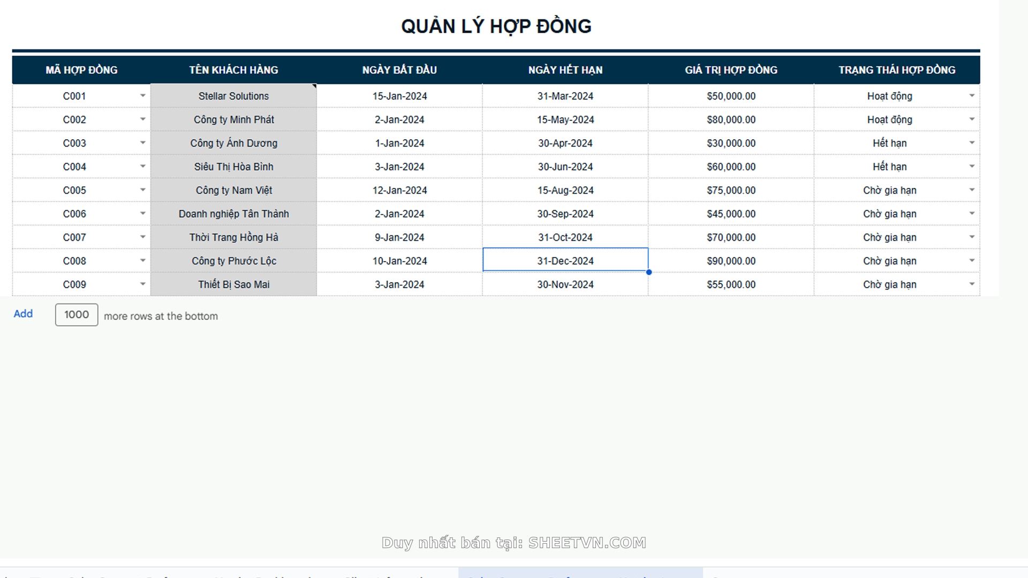Expand 'Hết hạn' status dropdown for C003

coord(971,143)
